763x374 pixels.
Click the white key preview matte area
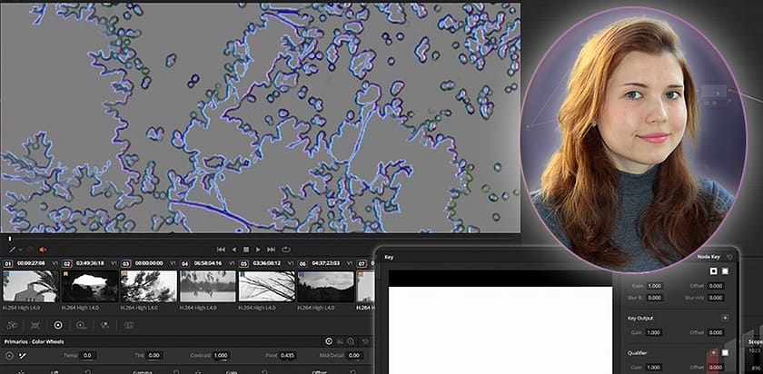(500, 330)
